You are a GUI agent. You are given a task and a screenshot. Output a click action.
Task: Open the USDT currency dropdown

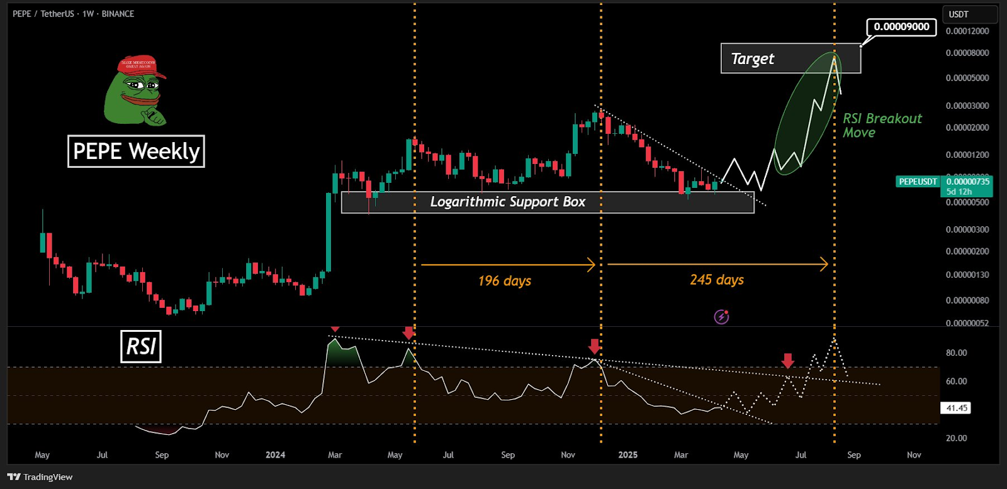pyautogui.click(x=969, y=14)
